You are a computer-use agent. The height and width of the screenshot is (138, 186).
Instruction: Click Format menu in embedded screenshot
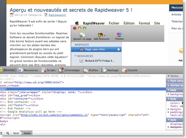click(x=144, y=23)
